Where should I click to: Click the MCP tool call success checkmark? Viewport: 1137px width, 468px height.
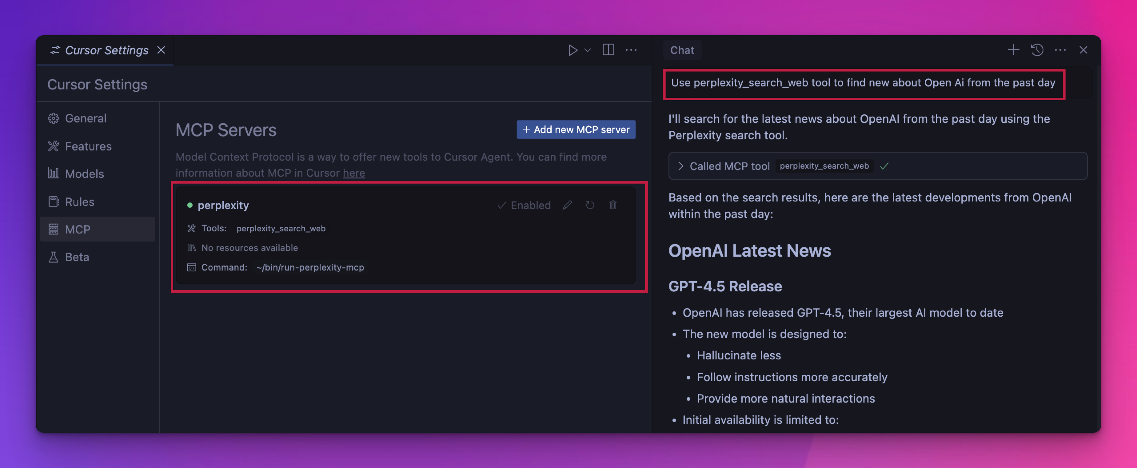tap(884, 166)
